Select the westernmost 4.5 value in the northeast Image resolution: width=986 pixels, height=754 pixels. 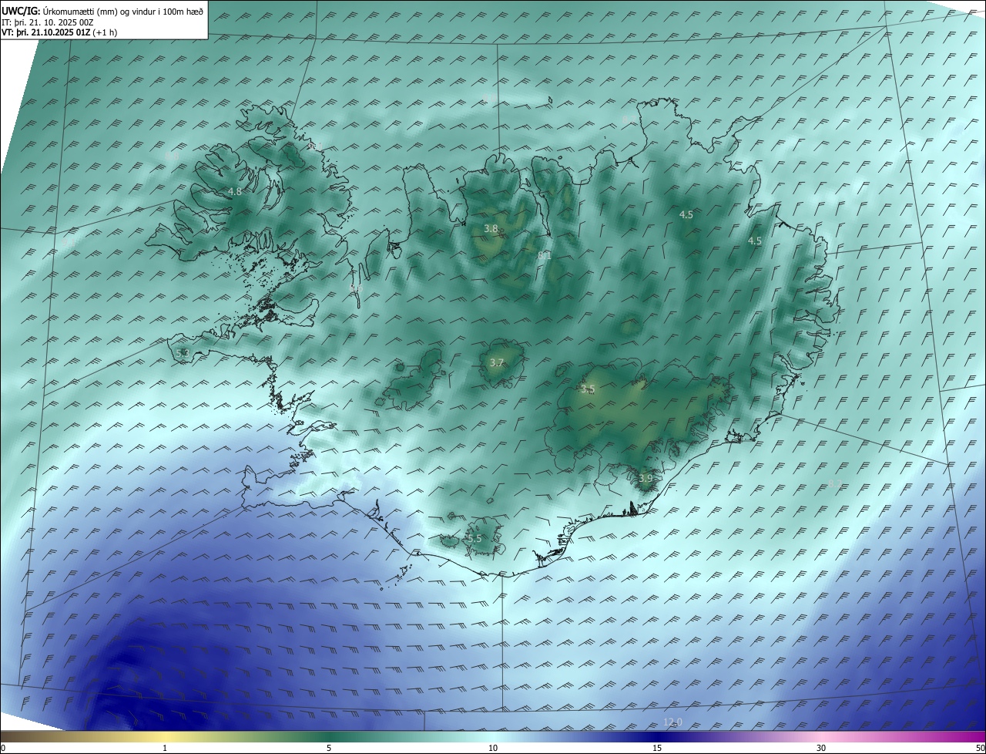tap(686, 214)
